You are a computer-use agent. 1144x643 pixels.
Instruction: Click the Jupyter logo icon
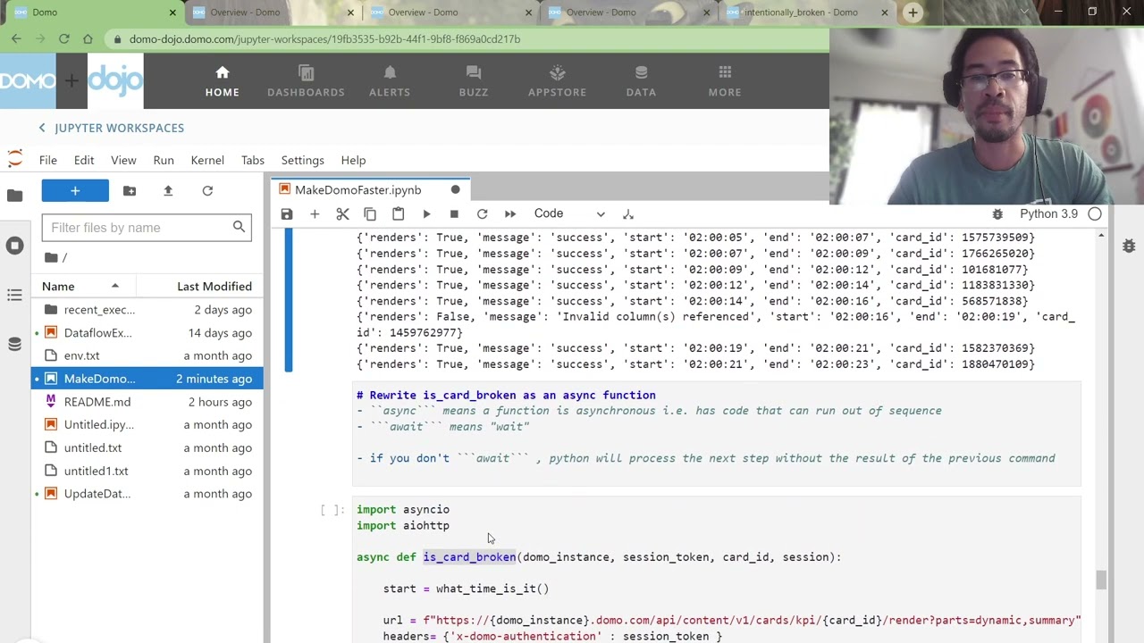tap(14, 159)
